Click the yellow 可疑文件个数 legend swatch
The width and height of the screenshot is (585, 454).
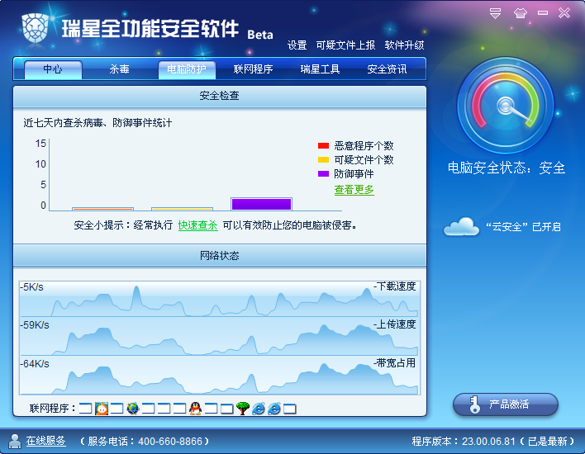tap(323, 160)
